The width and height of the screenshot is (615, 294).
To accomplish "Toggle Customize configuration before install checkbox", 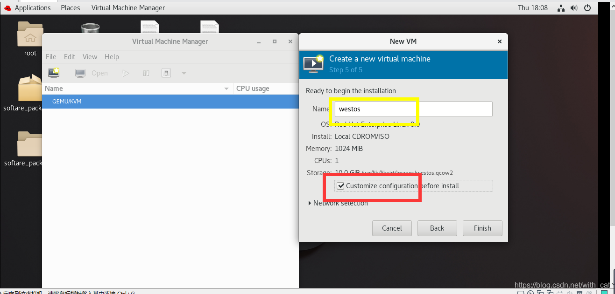I will point(341,186).
